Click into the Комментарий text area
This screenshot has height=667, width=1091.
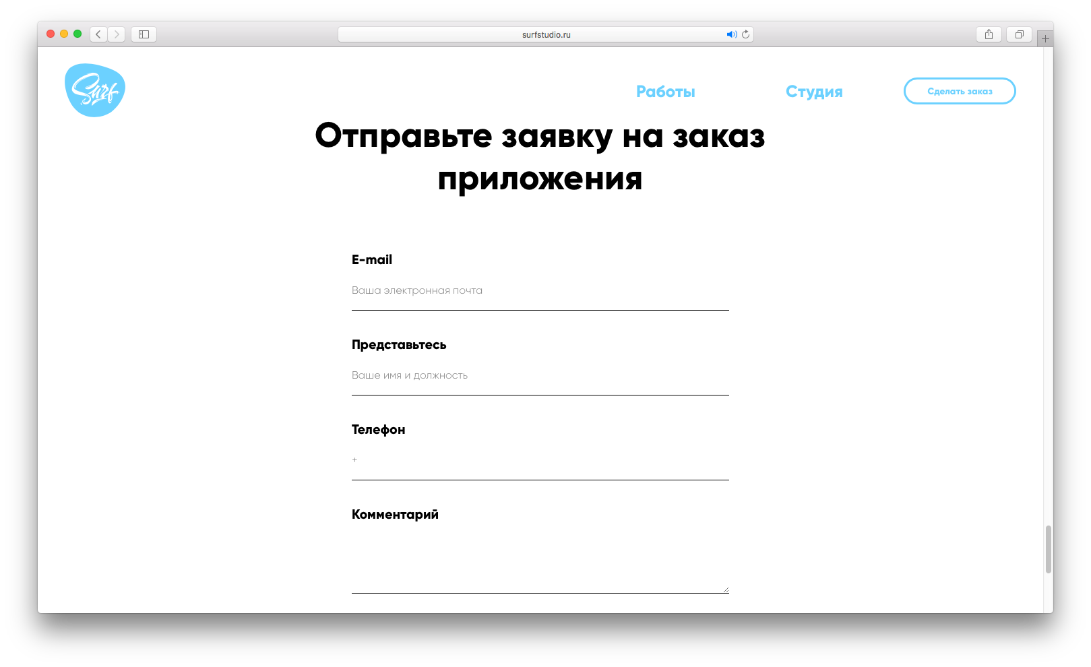[540, 561]
